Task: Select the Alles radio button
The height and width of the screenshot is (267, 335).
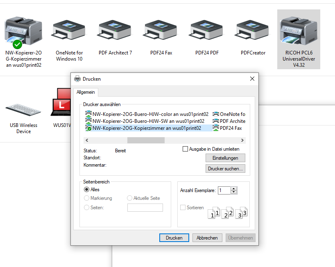Action: pyautogui.click(x=86, y=190)
